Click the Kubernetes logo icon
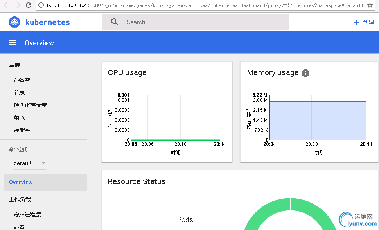 (x=14, y=22)
